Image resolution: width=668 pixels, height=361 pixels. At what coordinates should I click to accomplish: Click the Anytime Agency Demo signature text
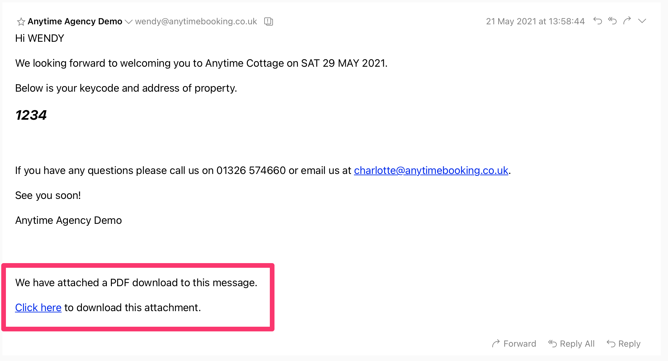69,220
